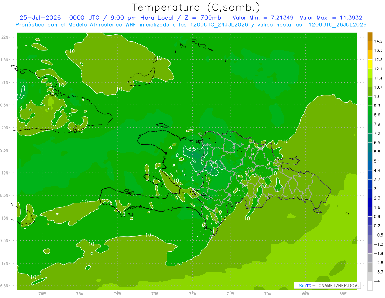Click the "10.7" colorbar value
The width and height of the screenshot is (385, 298).
tap(378, 87)
